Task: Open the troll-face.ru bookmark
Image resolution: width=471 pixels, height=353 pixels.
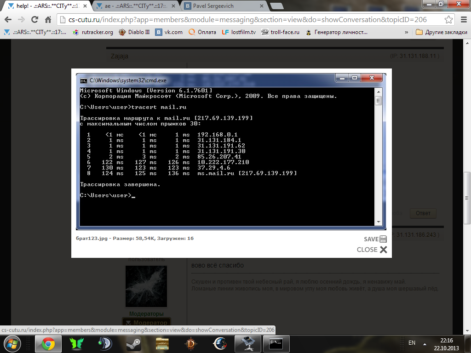Action: [x=280, y=32]
